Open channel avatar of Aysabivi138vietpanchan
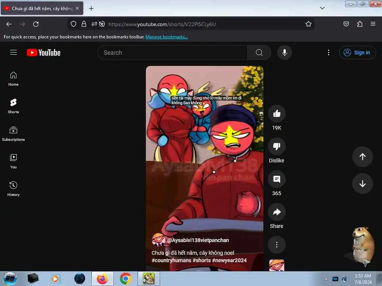382x286 pixels. point(158,240)
